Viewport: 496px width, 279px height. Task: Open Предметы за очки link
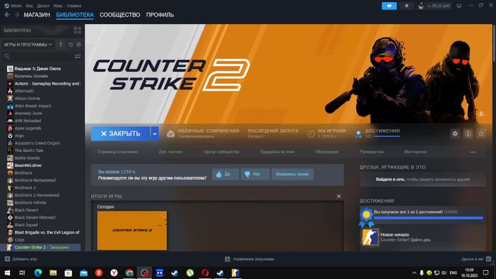click(277, 152)
